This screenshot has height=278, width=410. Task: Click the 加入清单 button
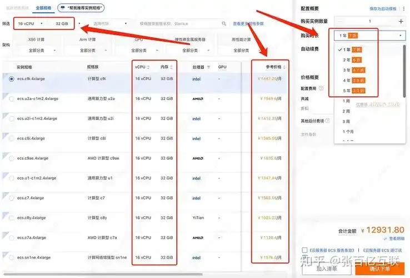tap(327, 269)
